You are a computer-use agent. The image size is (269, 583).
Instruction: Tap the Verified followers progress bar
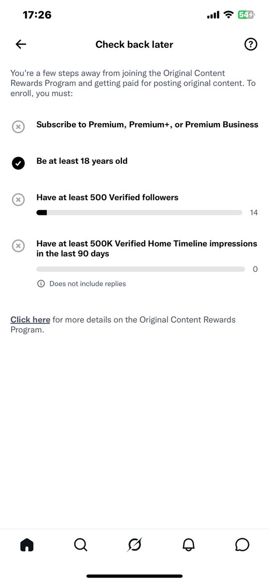[x=139, y=212]
